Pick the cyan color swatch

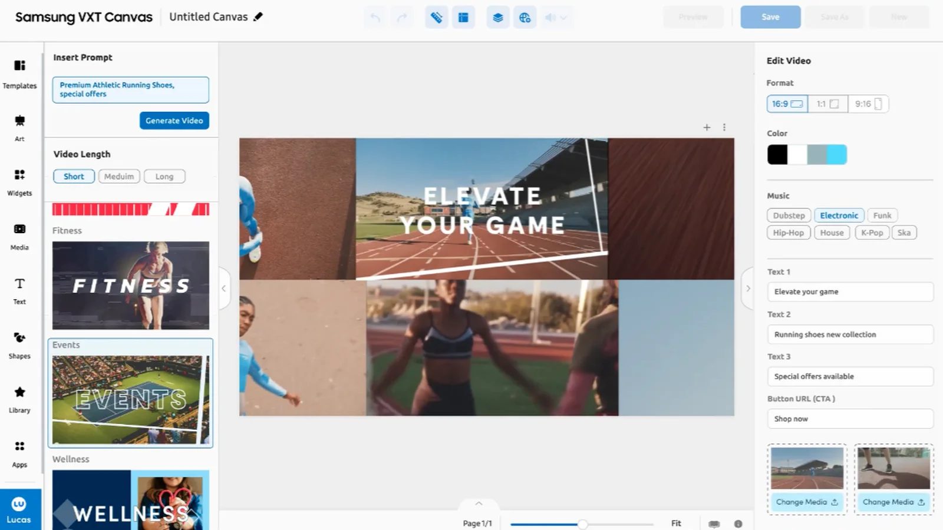pos(837,154)
